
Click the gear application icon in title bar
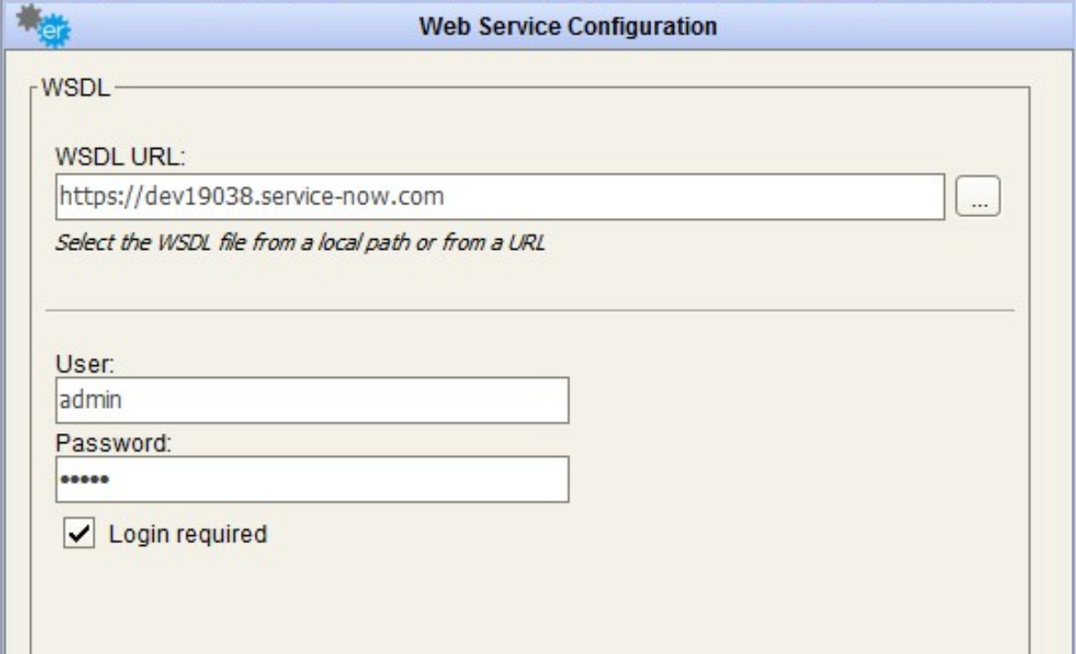[56, 25]
